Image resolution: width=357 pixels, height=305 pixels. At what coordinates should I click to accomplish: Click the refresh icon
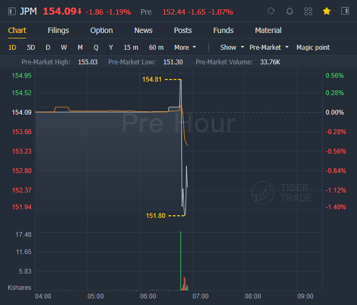click(x=271, y=11)
